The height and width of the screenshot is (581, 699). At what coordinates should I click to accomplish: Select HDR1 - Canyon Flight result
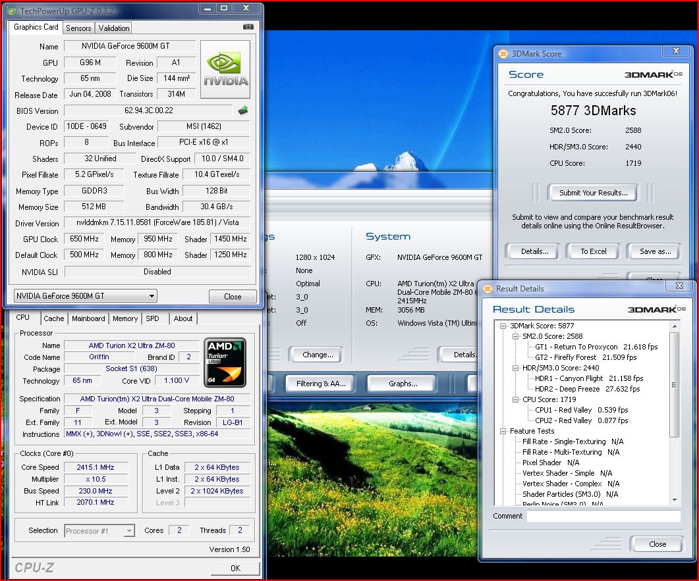pyautogui.click(x=588, y=378)
